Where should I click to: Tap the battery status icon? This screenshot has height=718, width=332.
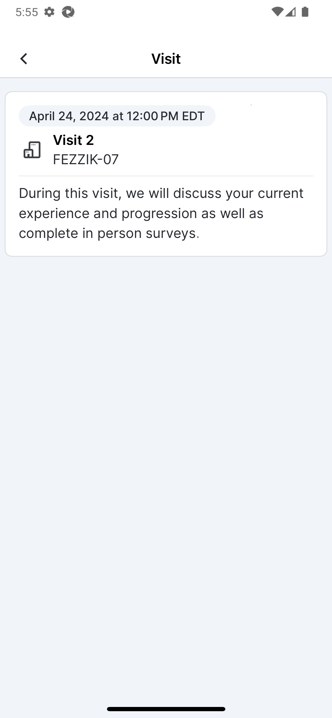(305, 12)
